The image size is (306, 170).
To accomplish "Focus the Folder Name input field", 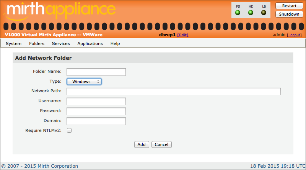I will 96,72.
